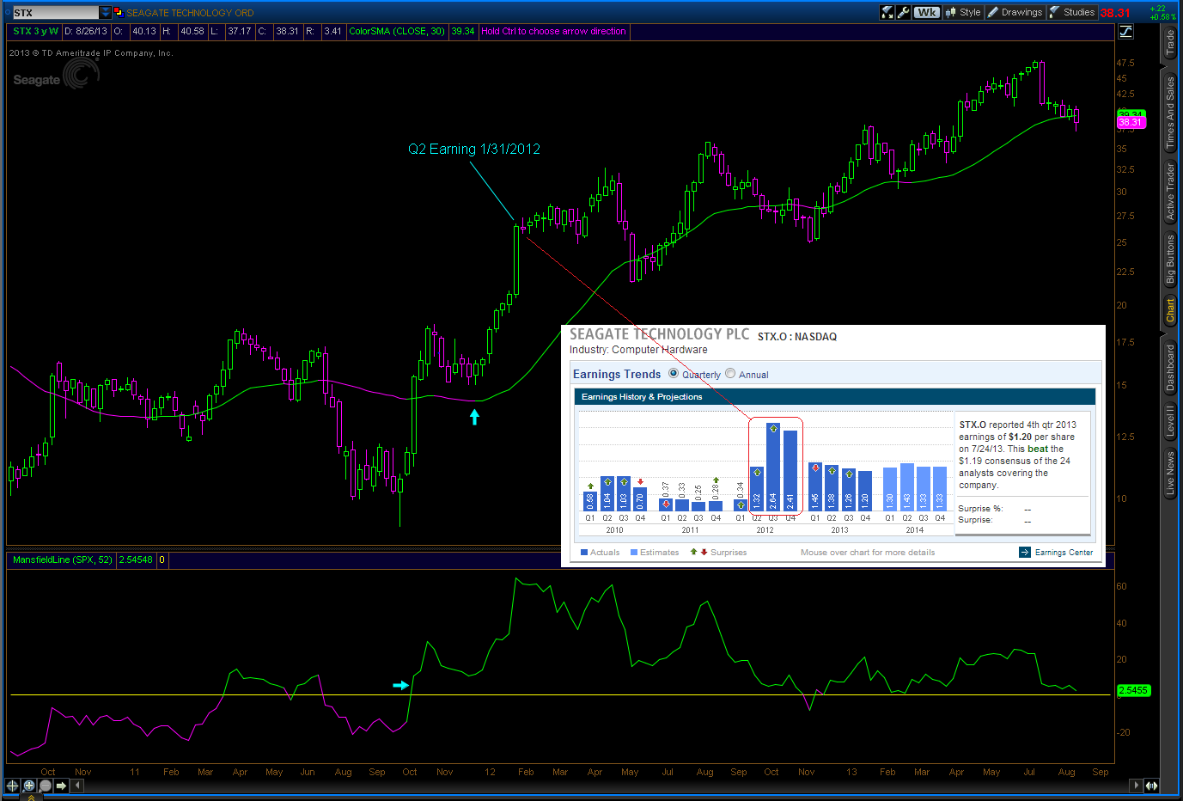Open the Live News side tab
The image size is (1183, 801).
pyautogui.click(x=1170, y=474)
